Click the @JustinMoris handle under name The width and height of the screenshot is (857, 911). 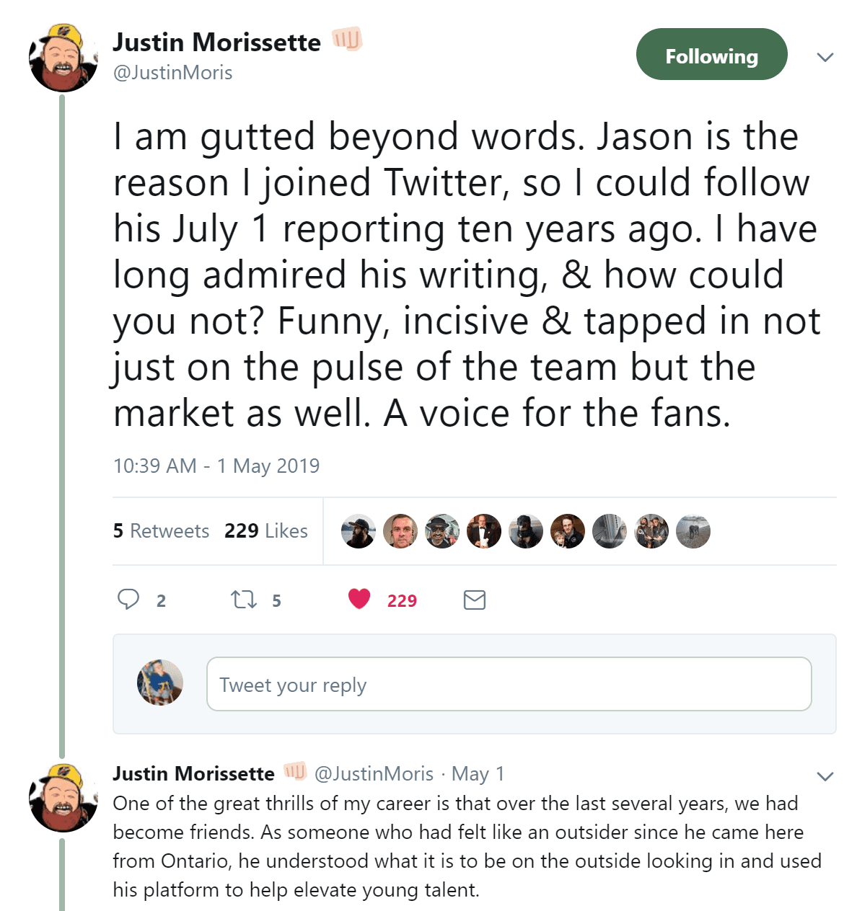[173, 73]
